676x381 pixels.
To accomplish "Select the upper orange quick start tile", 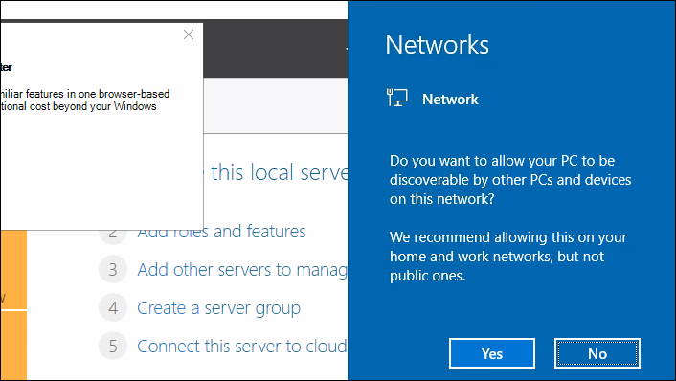I will pos(13,270).
